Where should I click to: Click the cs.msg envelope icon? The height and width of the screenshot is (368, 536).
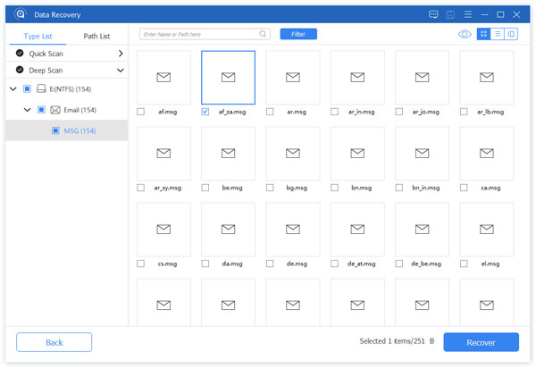point(163,230)
